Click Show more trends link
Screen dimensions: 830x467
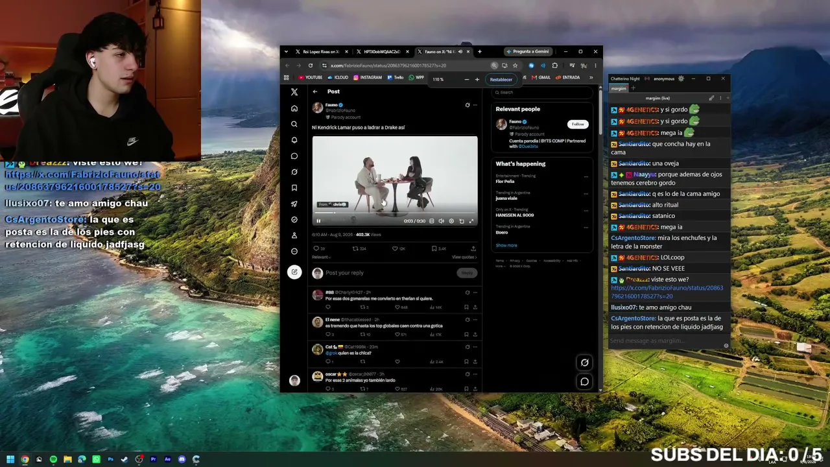[506, 245]
